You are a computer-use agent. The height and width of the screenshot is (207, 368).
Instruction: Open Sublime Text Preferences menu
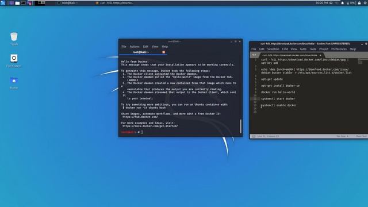(339, 49)
